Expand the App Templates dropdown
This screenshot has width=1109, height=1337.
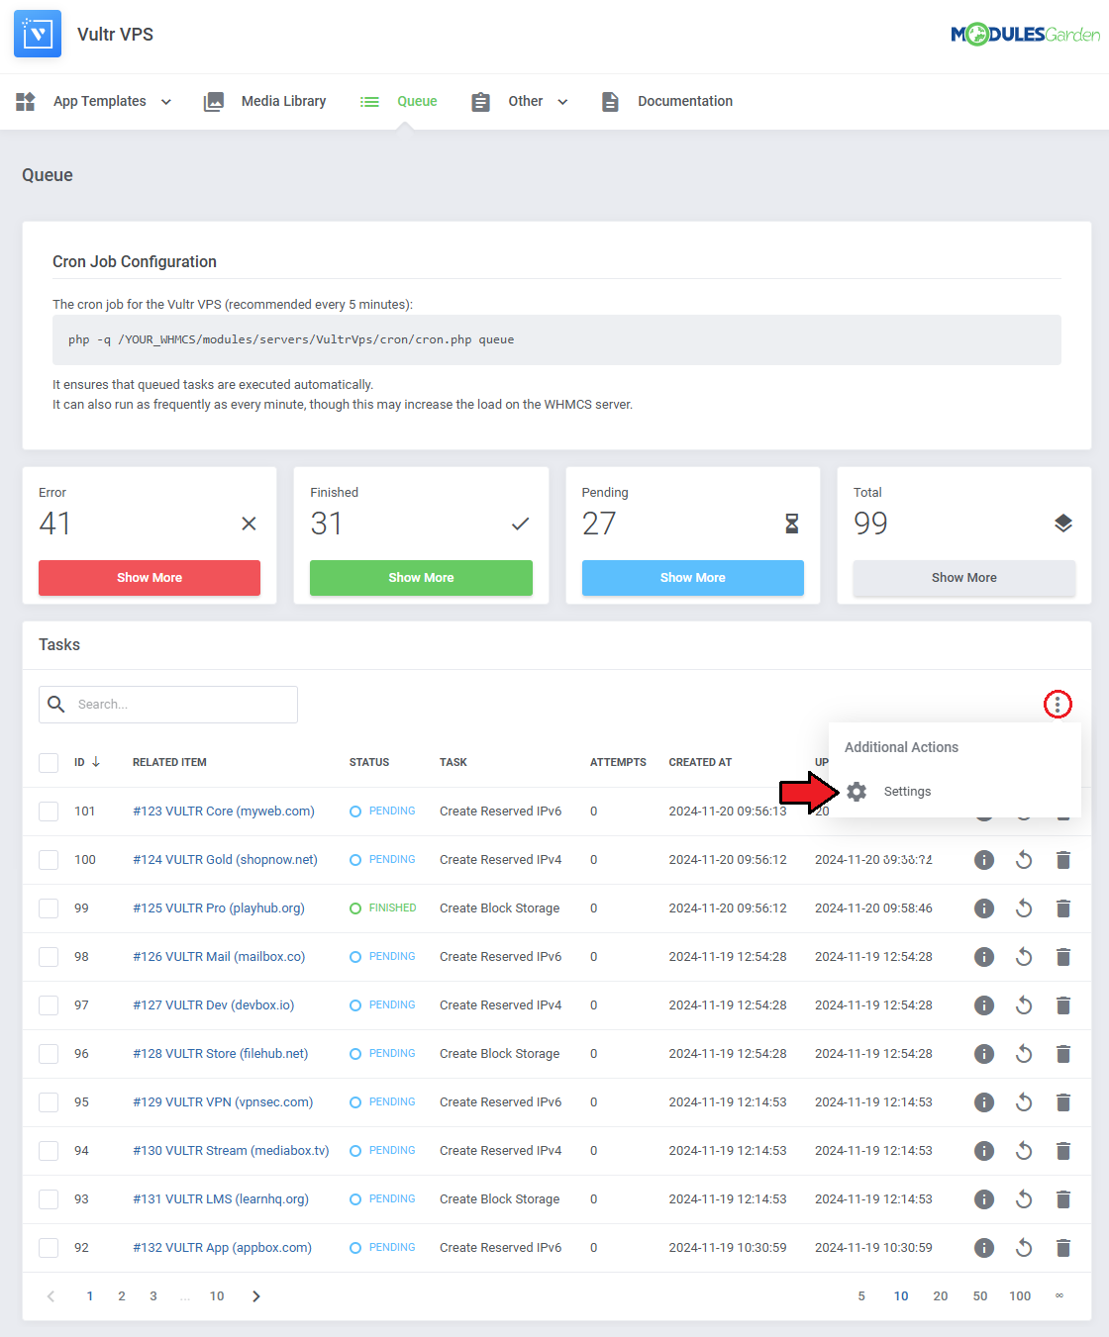166,102
